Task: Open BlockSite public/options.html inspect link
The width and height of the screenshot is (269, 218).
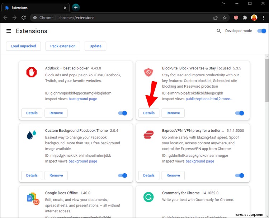Action: tap(202, 99)
